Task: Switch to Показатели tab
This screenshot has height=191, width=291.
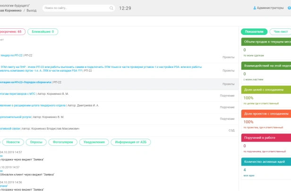Action: click(254, 32)
